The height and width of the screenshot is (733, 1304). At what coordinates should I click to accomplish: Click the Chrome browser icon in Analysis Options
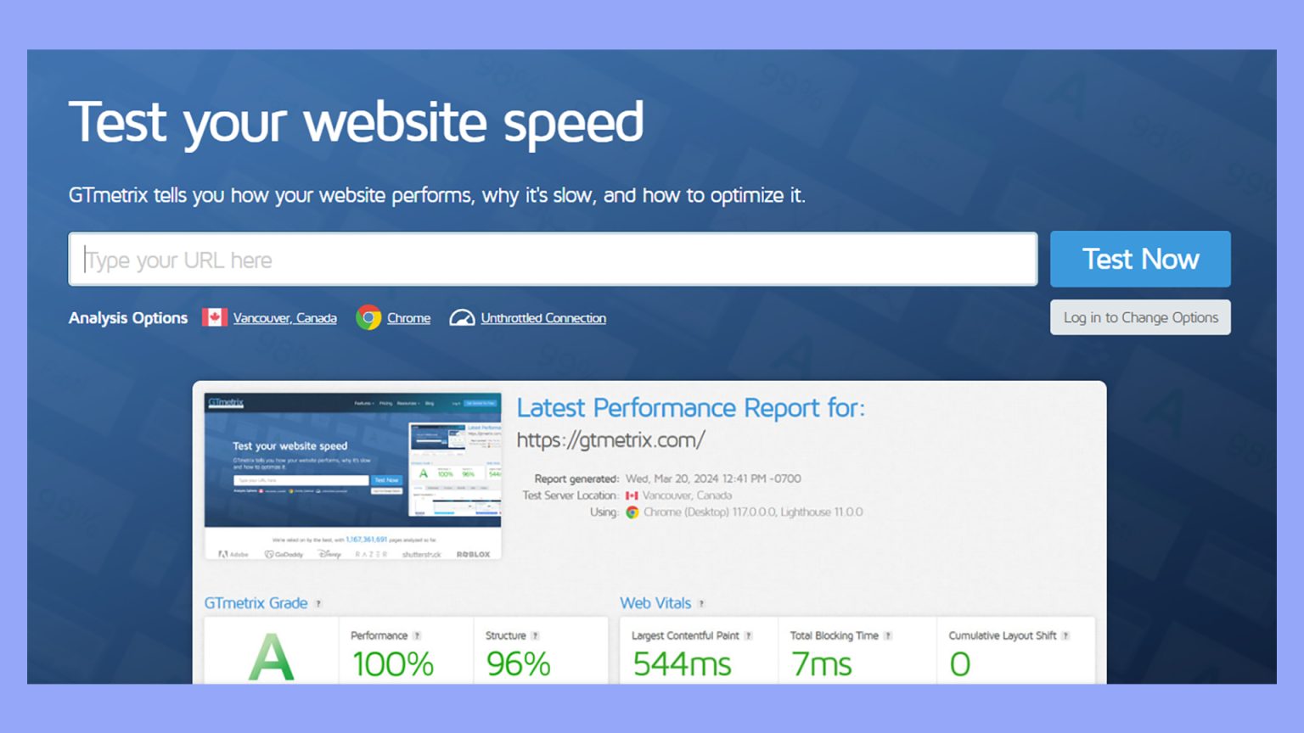pos(368,317)
